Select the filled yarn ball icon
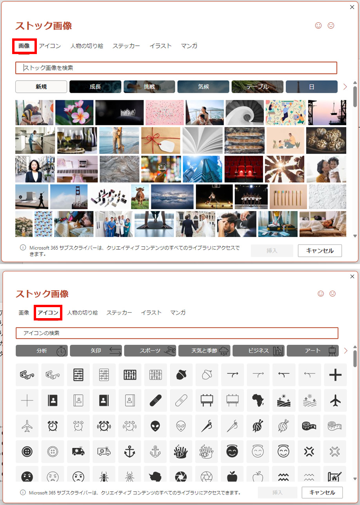The height and width of the screenshot is (505, 360). point(258,426)
